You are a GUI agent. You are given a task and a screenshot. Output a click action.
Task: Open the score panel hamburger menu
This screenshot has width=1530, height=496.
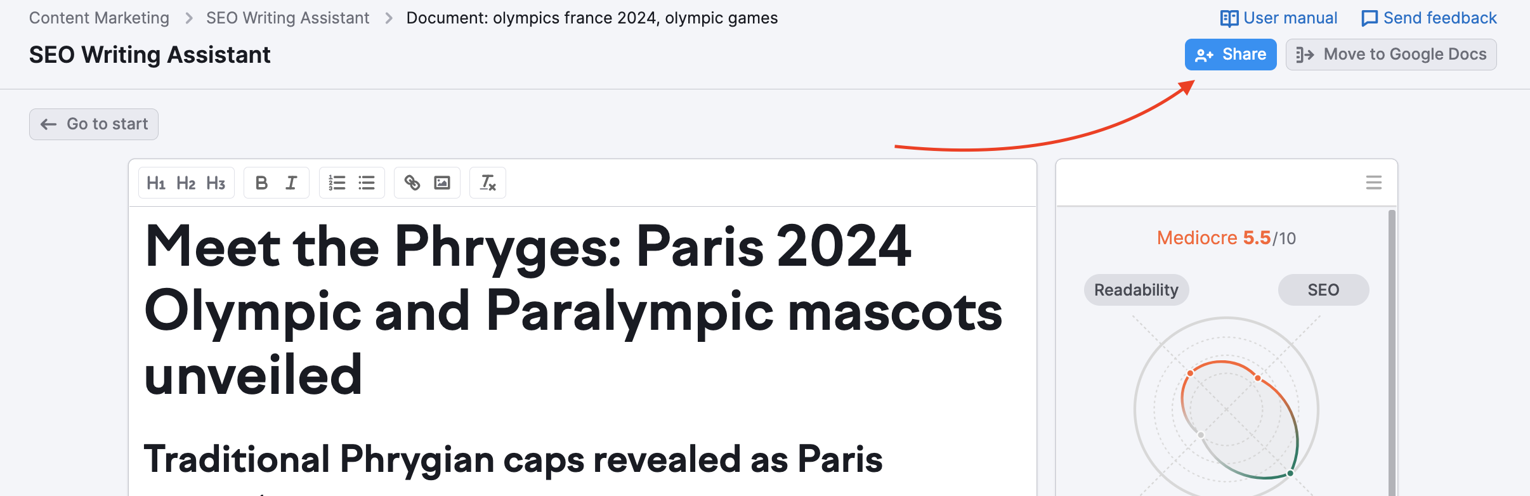[x=1373, y=183]
